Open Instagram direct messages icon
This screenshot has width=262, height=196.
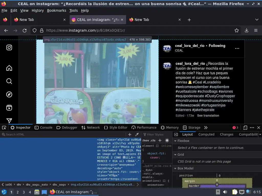click(x=9, y=121)
